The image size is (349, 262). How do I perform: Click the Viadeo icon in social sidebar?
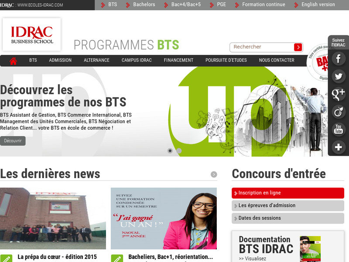coord(339,111)
